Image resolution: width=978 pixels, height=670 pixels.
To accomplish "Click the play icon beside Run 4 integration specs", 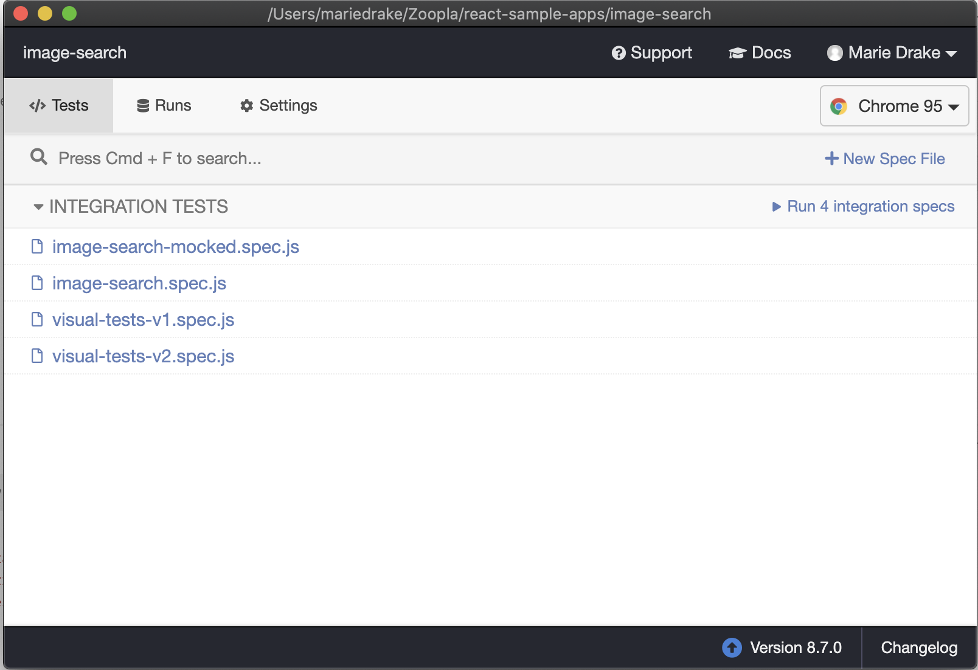I will pyautogui.click(x=777, y=207).
